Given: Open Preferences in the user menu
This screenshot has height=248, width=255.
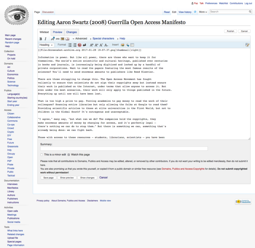Looking at the screenshot, I should tap(211, 3).
